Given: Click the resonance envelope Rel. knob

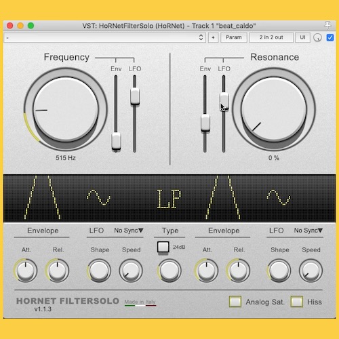Looking at the screenshot, I should click(x=238, y=271).
